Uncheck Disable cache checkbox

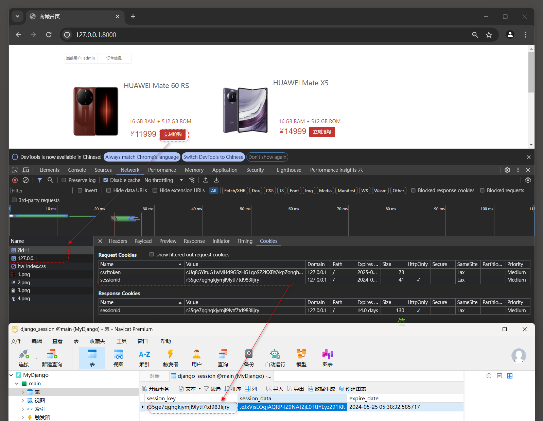click(106, 180)
